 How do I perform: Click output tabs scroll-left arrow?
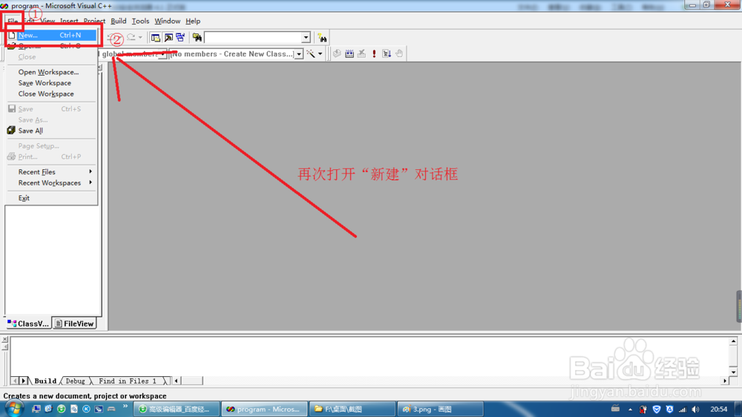[x=15, y=381]
